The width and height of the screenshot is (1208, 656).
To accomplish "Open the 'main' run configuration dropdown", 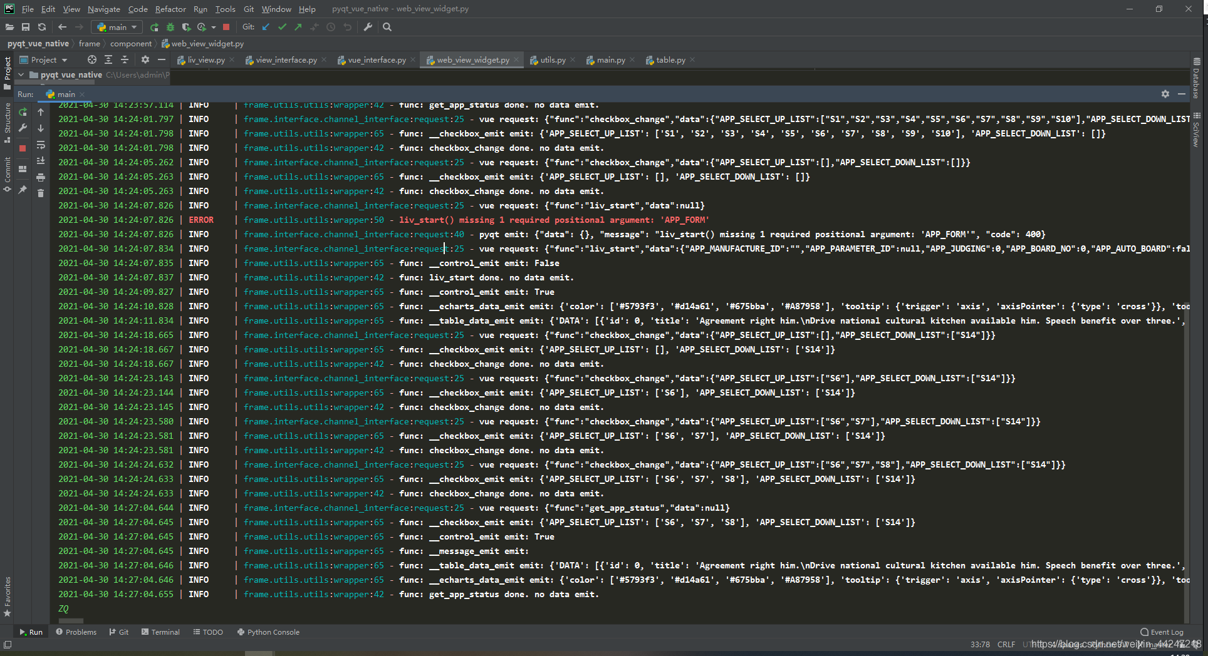I will (x=117, y=27).
